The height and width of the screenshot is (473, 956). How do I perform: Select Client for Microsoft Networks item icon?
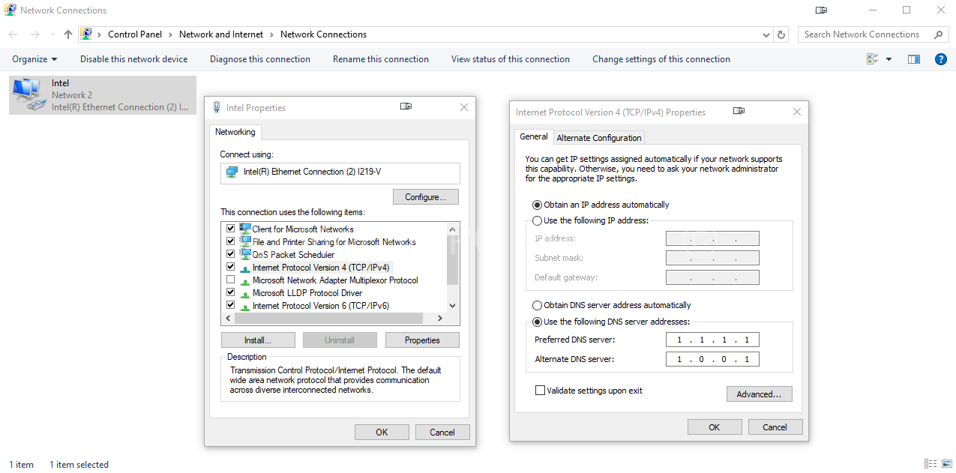[245, 229]
